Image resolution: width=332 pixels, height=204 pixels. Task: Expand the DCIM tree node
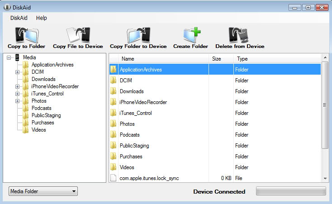(x=17, y=72)
